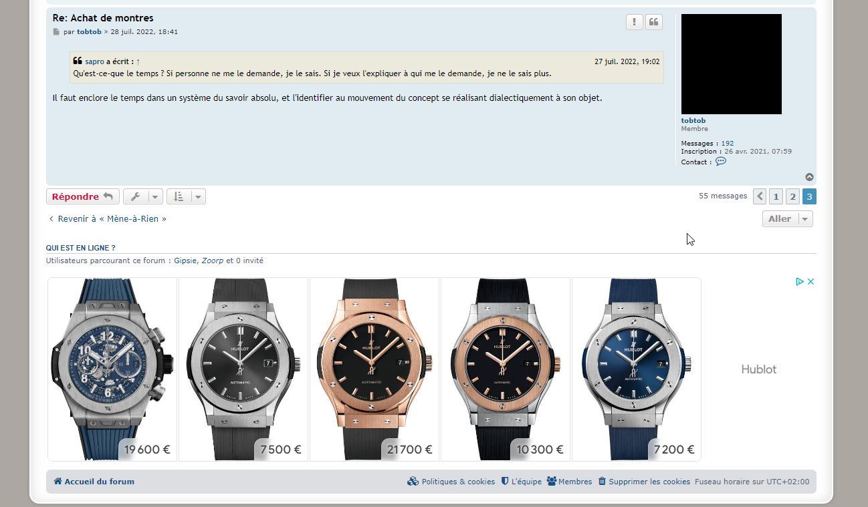Open the Aller jump-to dropdown

coord(788,219)
